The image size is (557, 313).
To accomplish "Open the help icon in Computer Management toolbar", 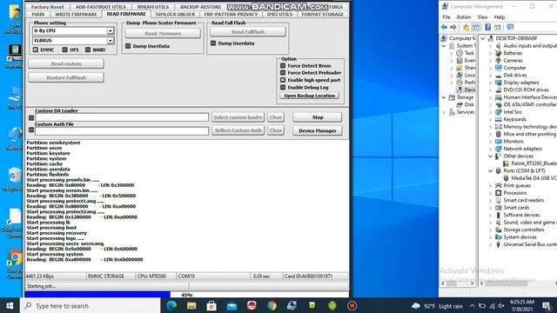I will [x=488, y=27].
